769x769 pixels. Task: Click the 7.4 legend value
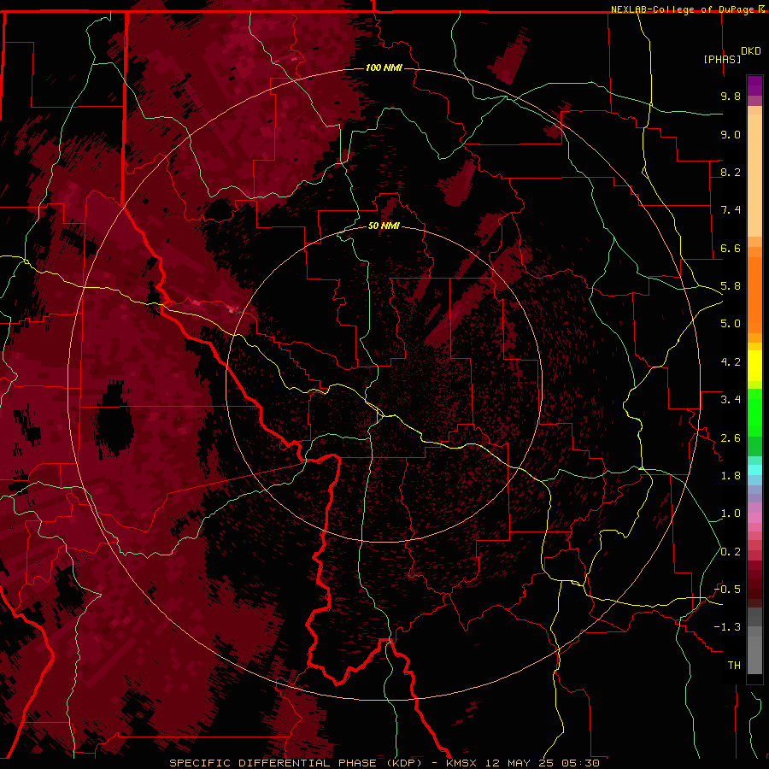tap(731, 210)
